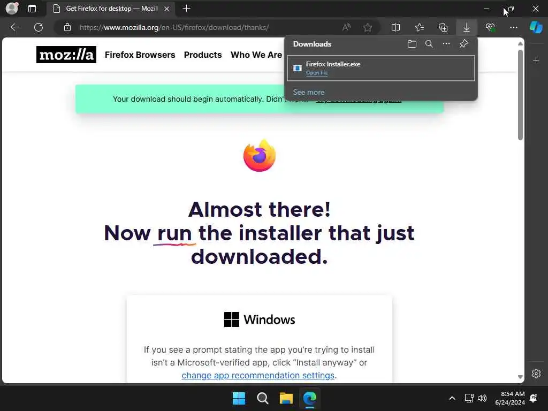Open a new tab with plus button
The height and width of the screenshot is (411, 548).
click(x=187, y=9)
